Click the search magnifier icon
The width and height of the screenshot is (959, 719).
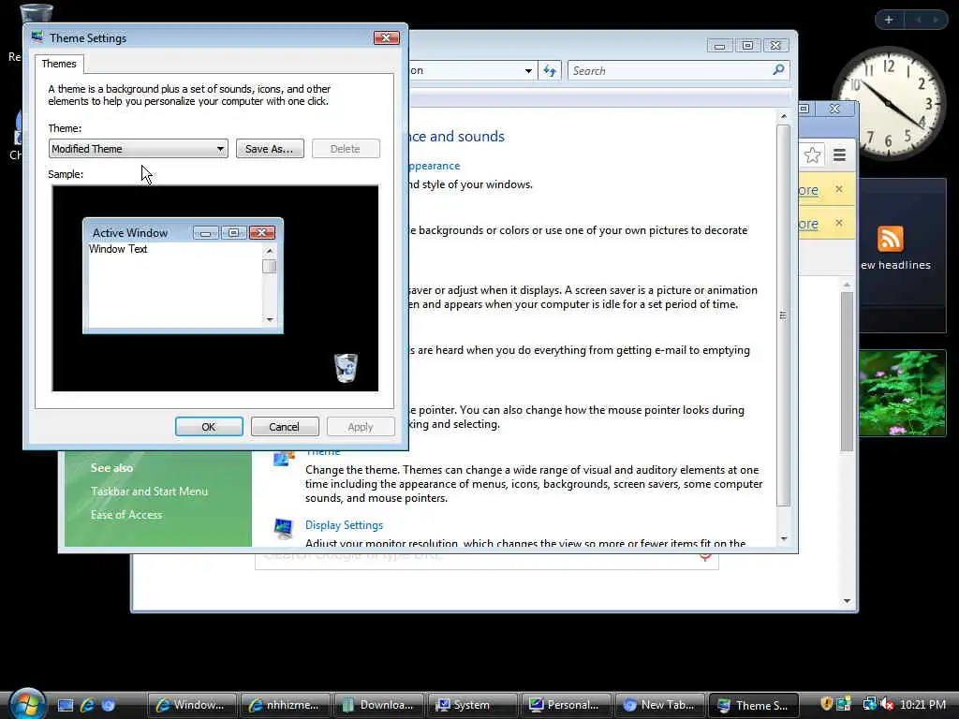778,70
